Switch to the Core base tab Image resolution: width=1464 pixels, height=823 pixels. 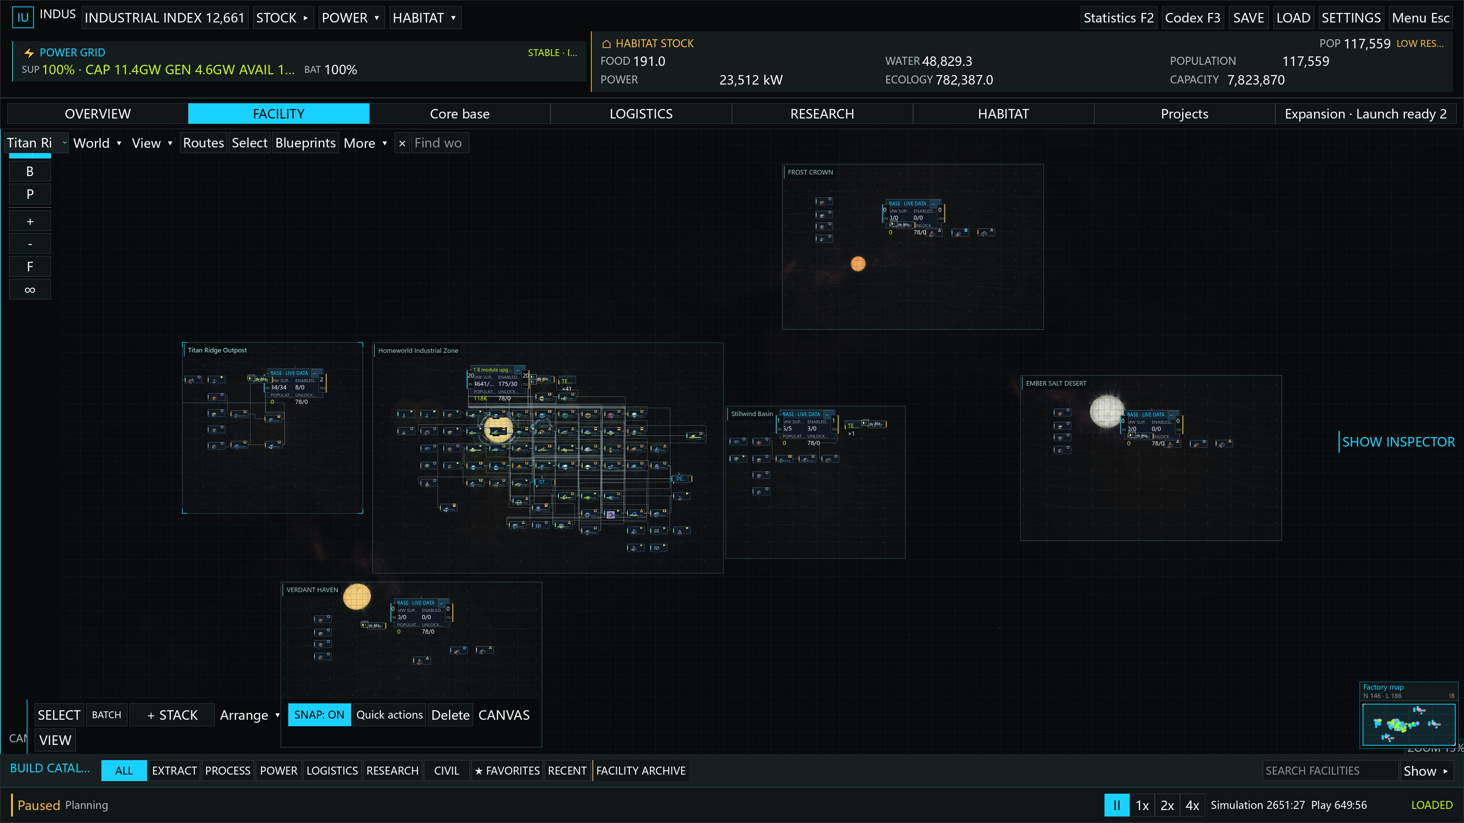tap(460, 114)
